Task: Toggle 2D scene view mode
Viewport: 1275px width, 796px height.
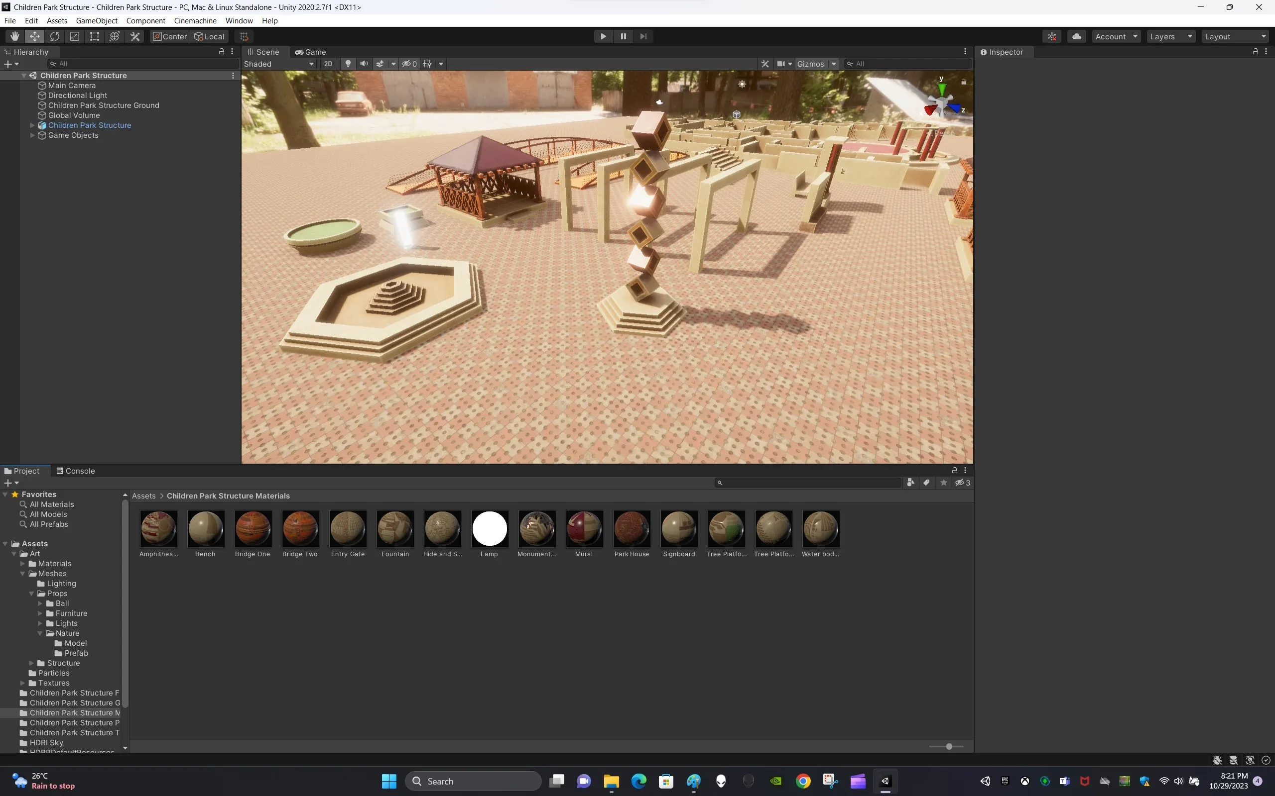Action: (328, 64)
